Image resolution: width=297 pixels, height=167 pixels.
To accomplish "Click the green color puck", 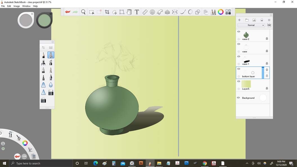I will (x=44, y=20).
